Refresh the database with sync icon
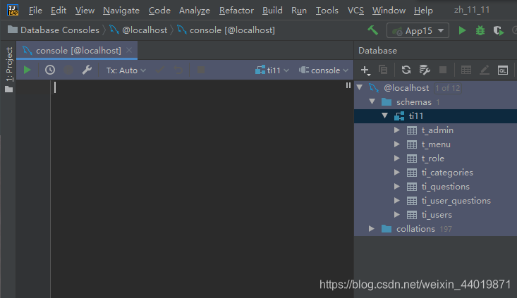517x298 pixels. (x=406, y=70)
